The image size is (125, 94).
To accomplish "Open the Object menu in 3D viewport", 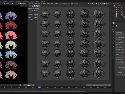I will (x=56, y=4).
